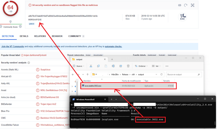Open the PowerShell new-tab dropdown arrow
Image resolution: width=217 pixels, height=129 pixels.
point(116,99)
